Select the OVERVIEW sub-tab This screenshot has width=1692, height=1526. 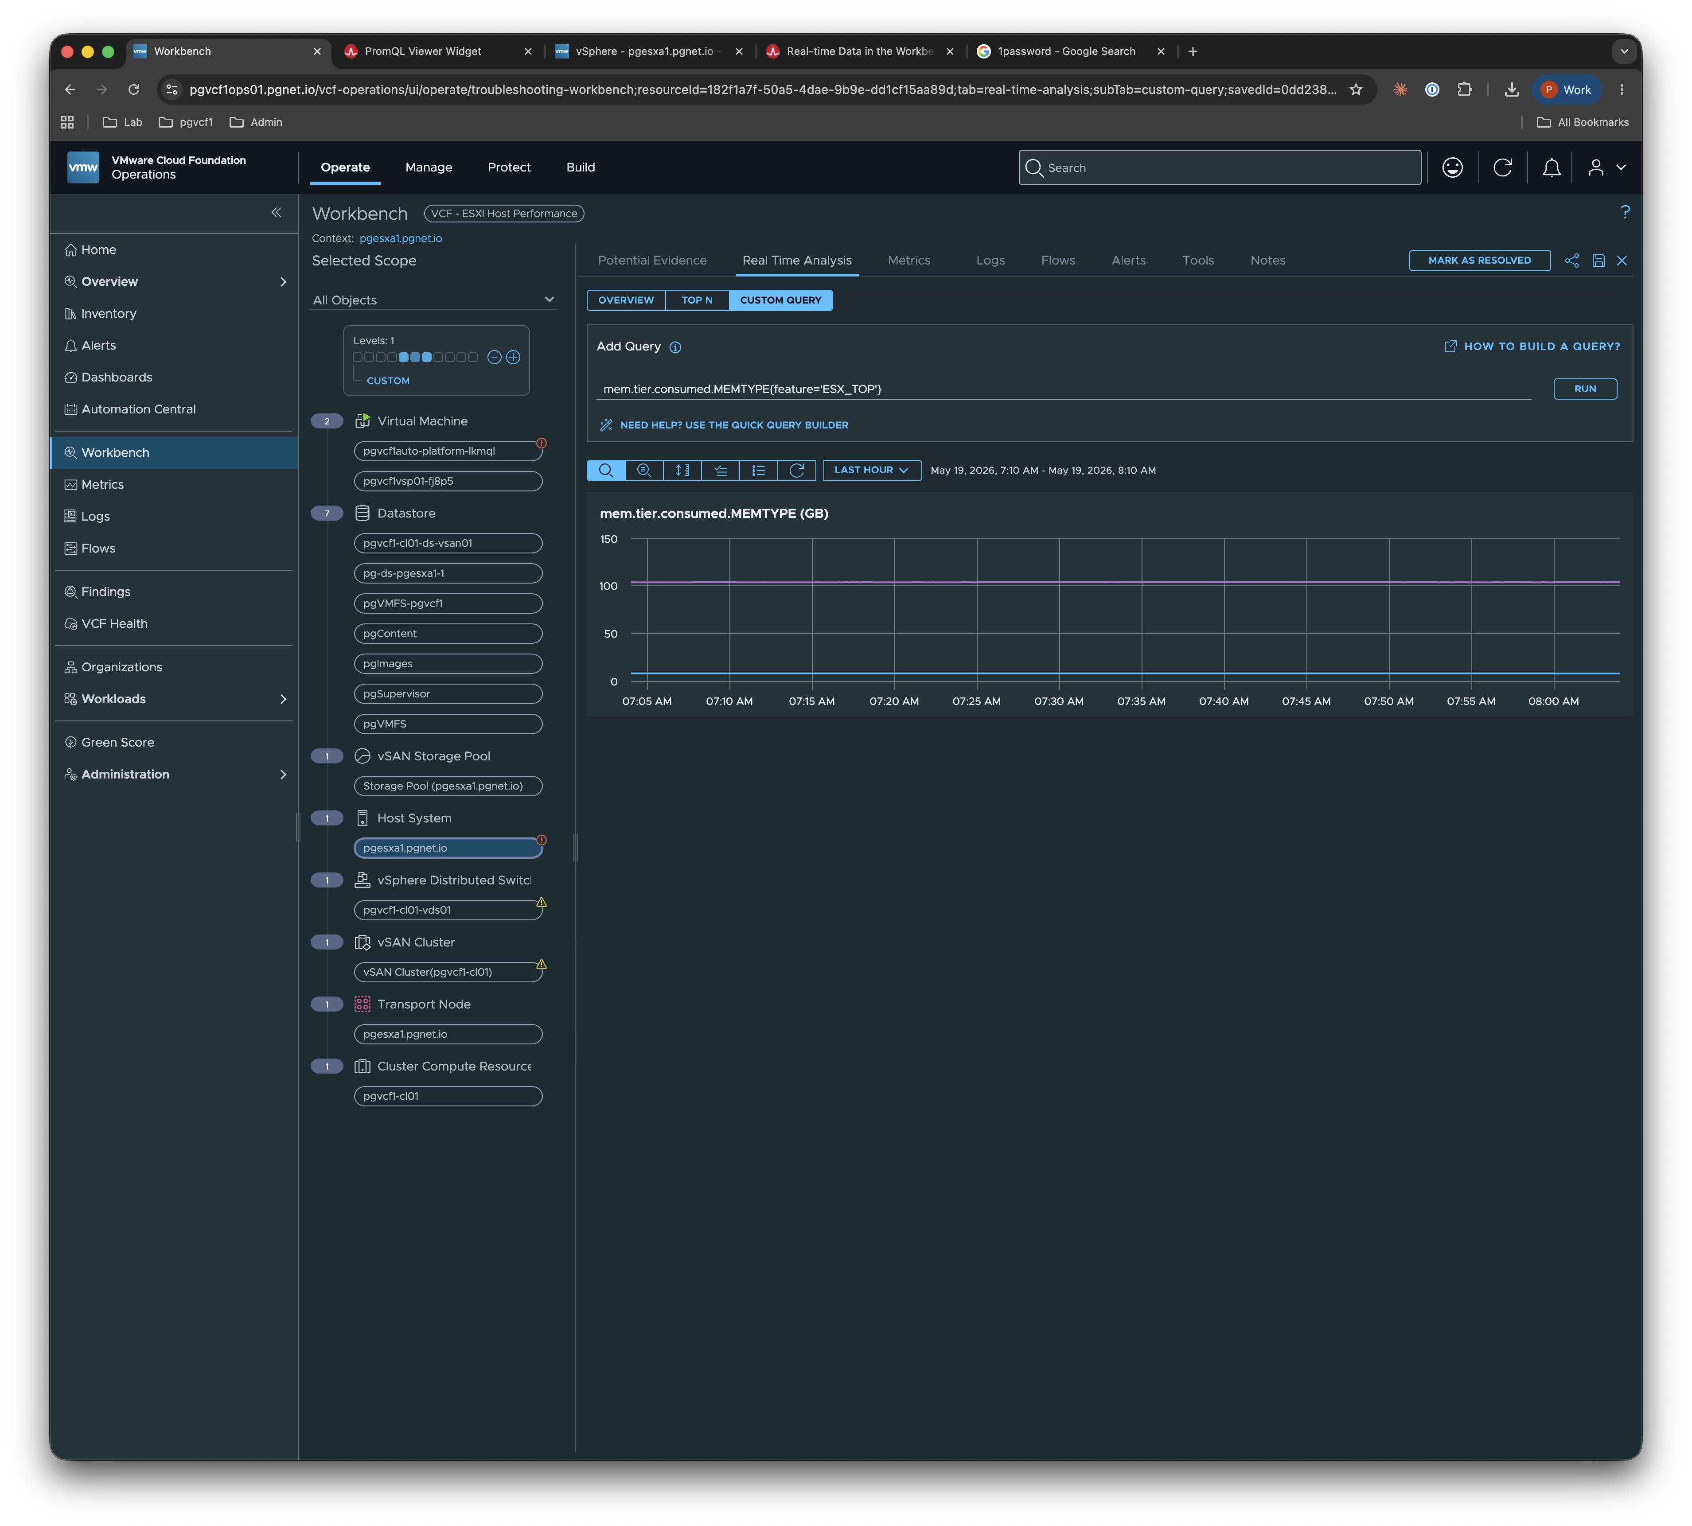625,300
